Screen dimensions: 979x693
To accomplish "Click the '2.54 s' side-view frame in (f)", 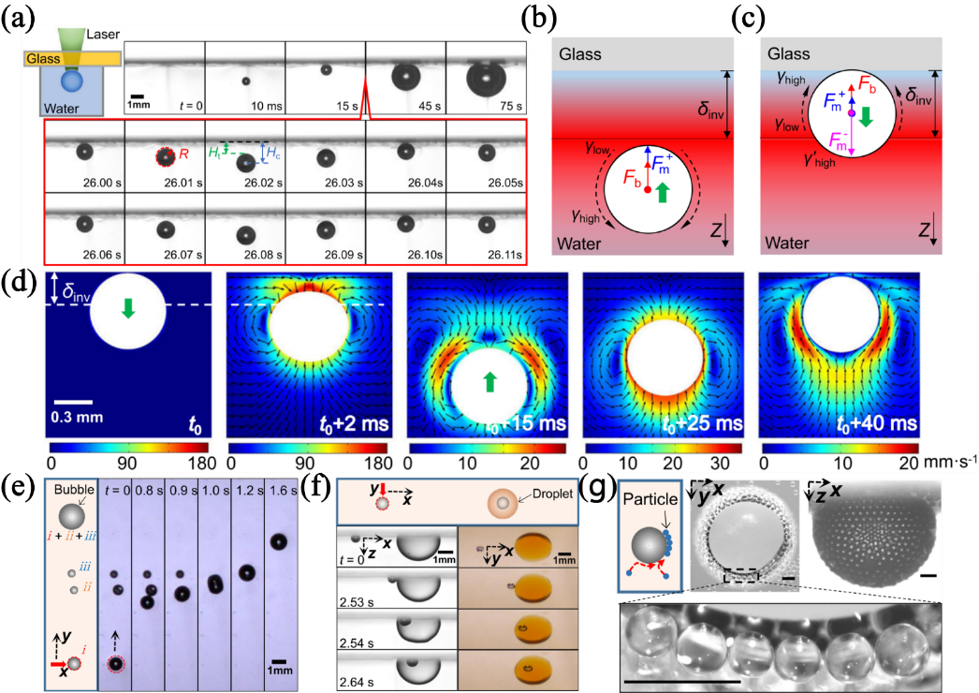I will (397, 629).
